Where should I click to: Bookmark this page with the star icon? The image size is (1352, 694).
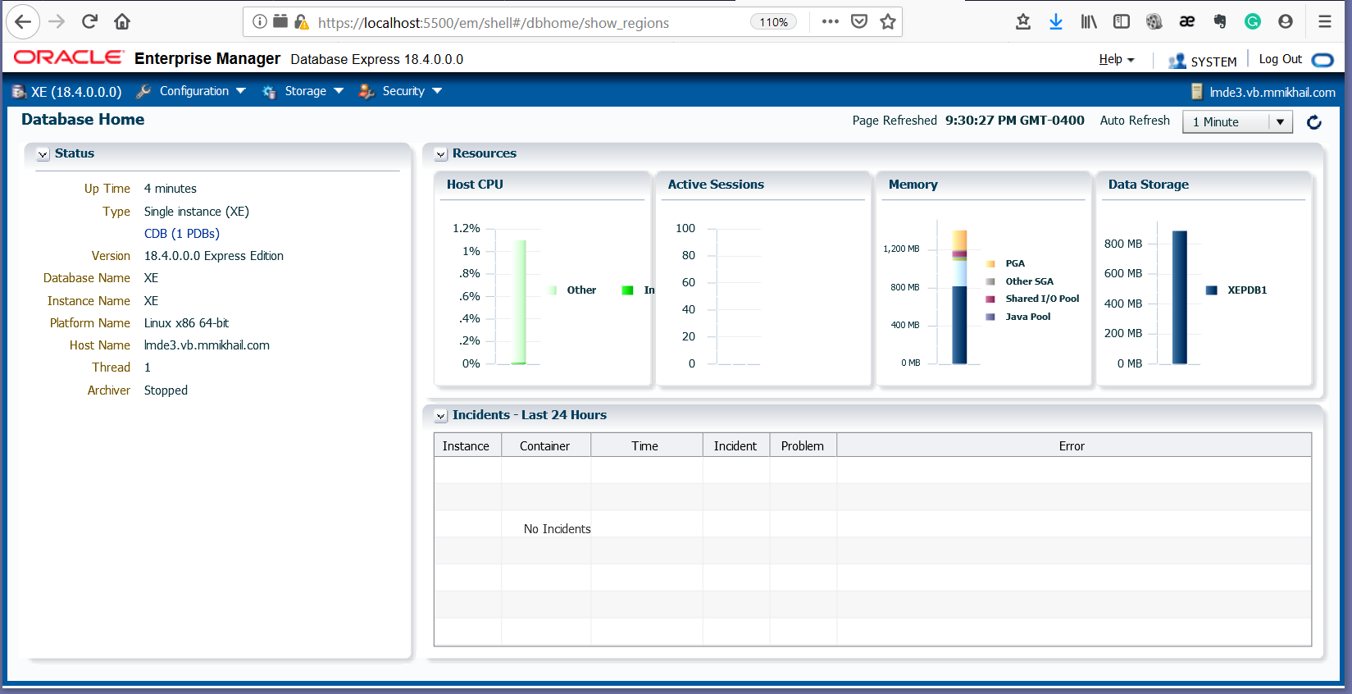tap(887, 22)
